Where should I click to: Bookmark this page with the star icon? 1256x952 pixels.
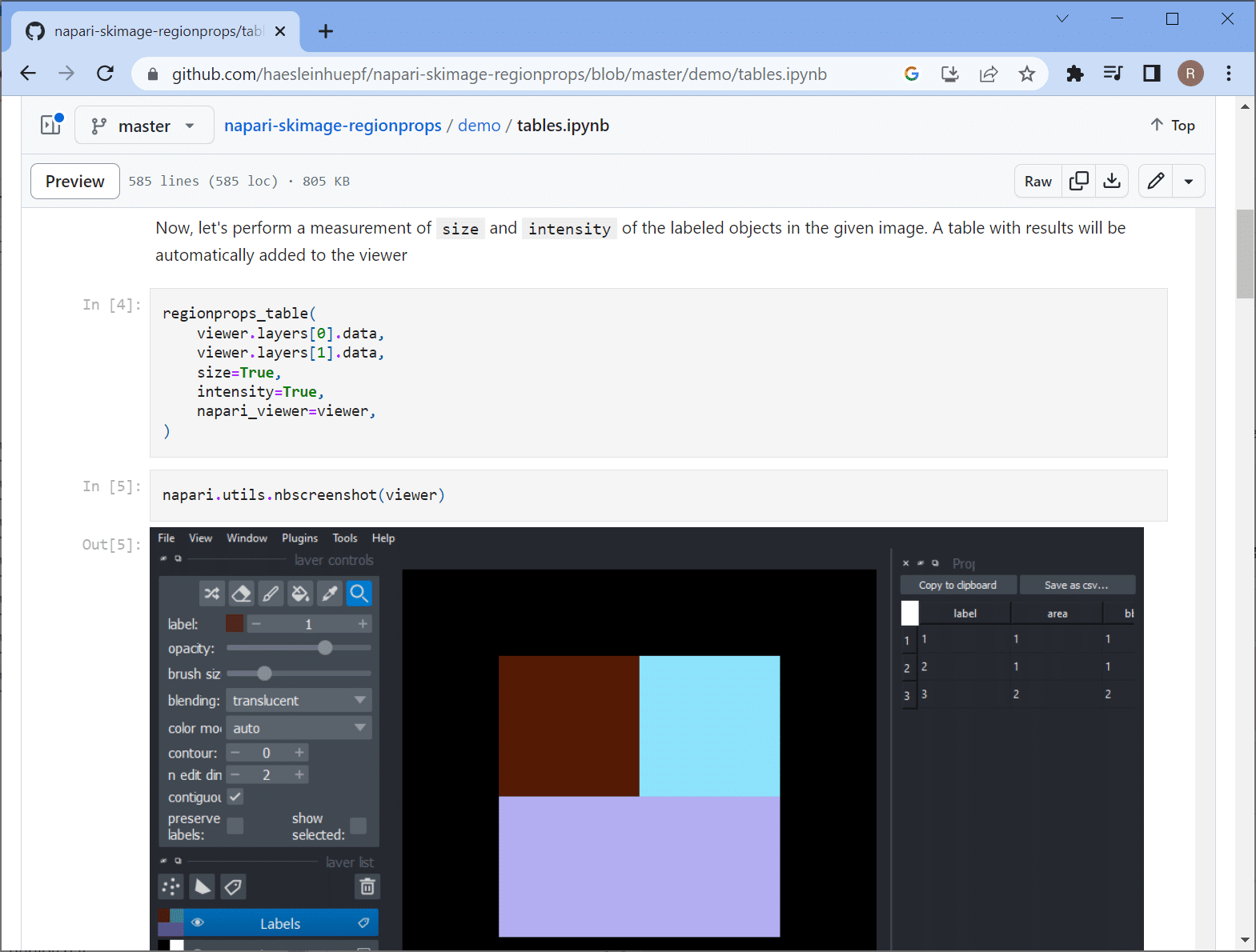click(1026, 74)
